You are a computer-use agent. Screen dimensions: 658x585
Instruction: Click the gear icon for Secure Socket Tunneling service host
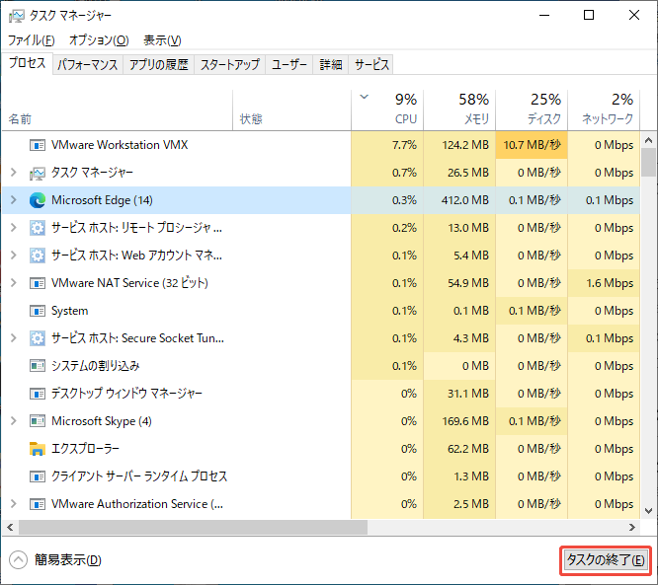[x=38, y=338]
